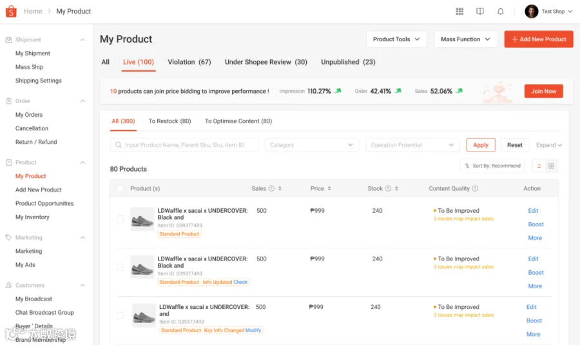The height and width of the screenshot is (345, 580).
Task: Click the Shopee logo icon
Action: pyautogui.click(x=11, y=12)
